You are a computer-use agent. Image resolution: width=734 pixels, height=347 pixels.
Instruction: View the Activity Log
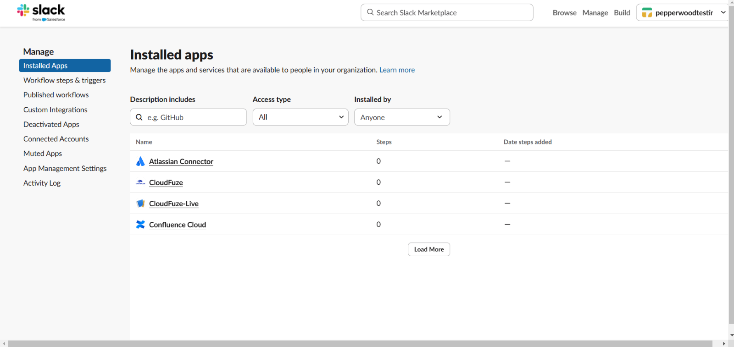click(x=42, y=183)
